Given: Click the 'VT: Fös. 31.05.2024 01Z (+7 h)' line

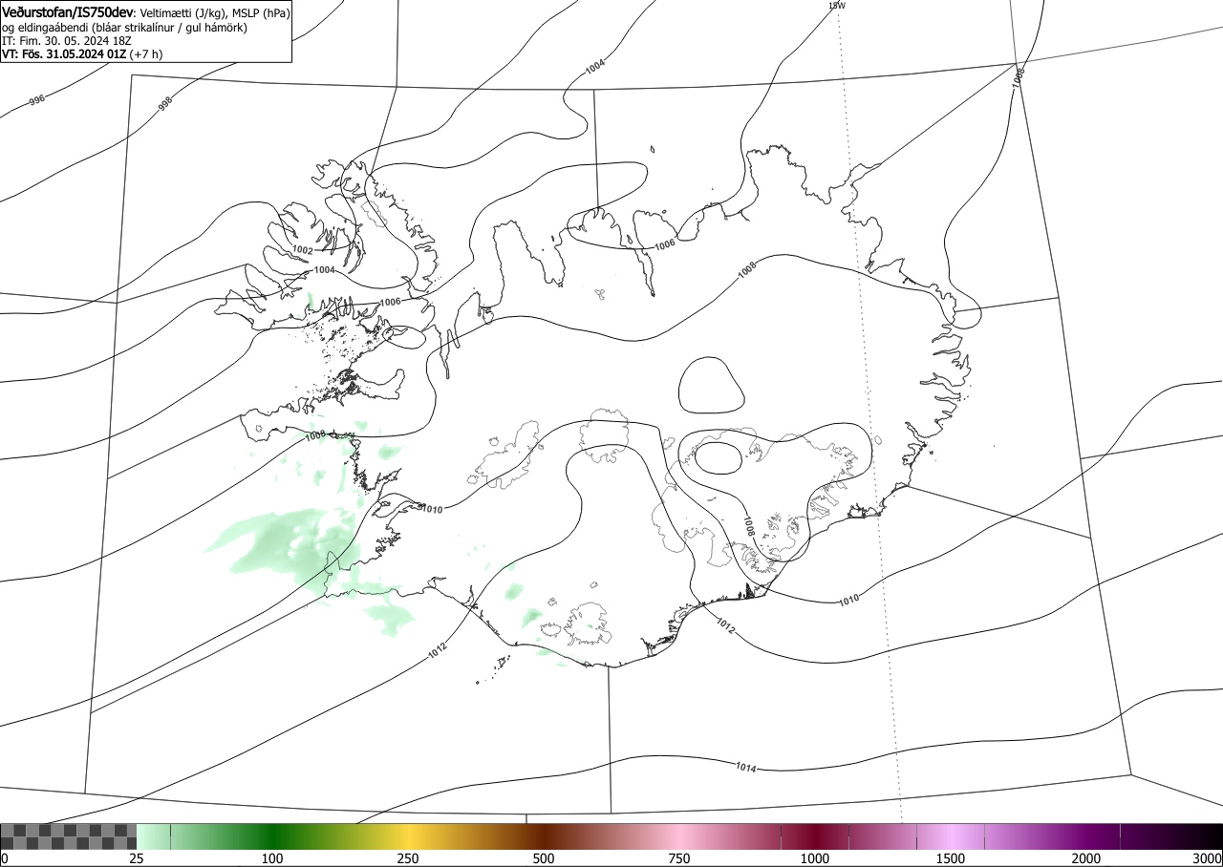Looking at the screenshot, I should (x=82, y=54).
